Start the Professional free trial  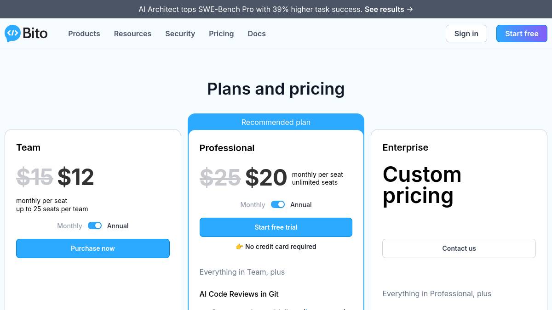point(276,227)
